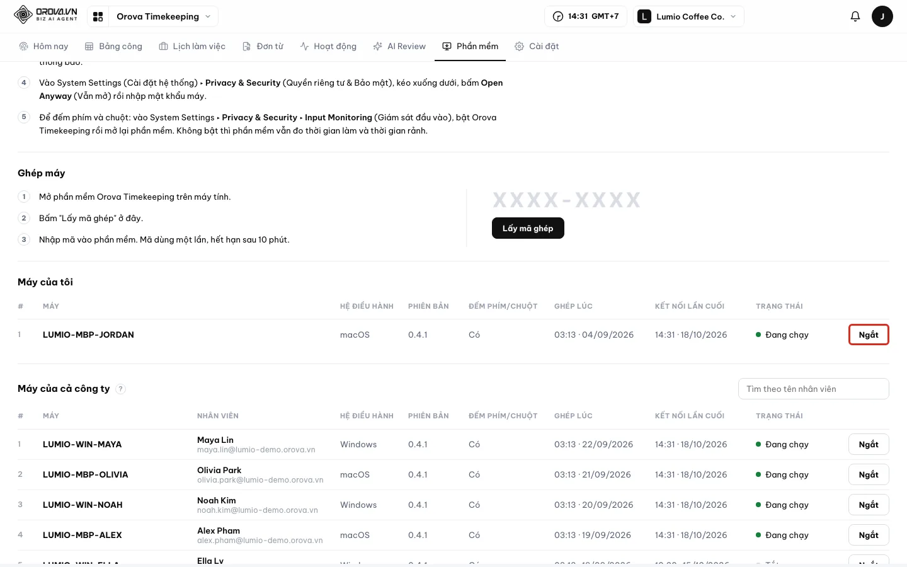Image resolution: width=907 pixels, height=567 pixels.
Task: Click the monitor icon of Phần mềm
Action: pos(447,46)
